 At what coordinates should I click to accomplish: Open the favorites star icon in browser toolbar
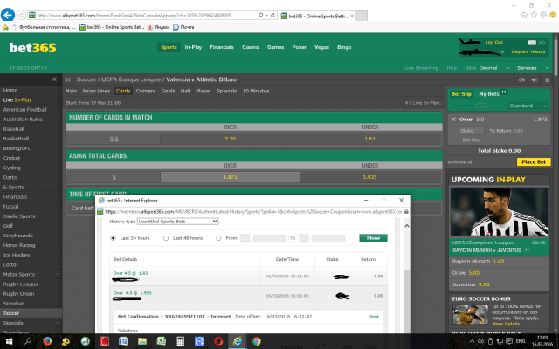point(534,15)
